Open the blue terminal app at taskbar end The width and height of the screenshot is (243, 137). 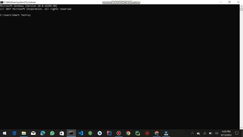click(166, 133)
